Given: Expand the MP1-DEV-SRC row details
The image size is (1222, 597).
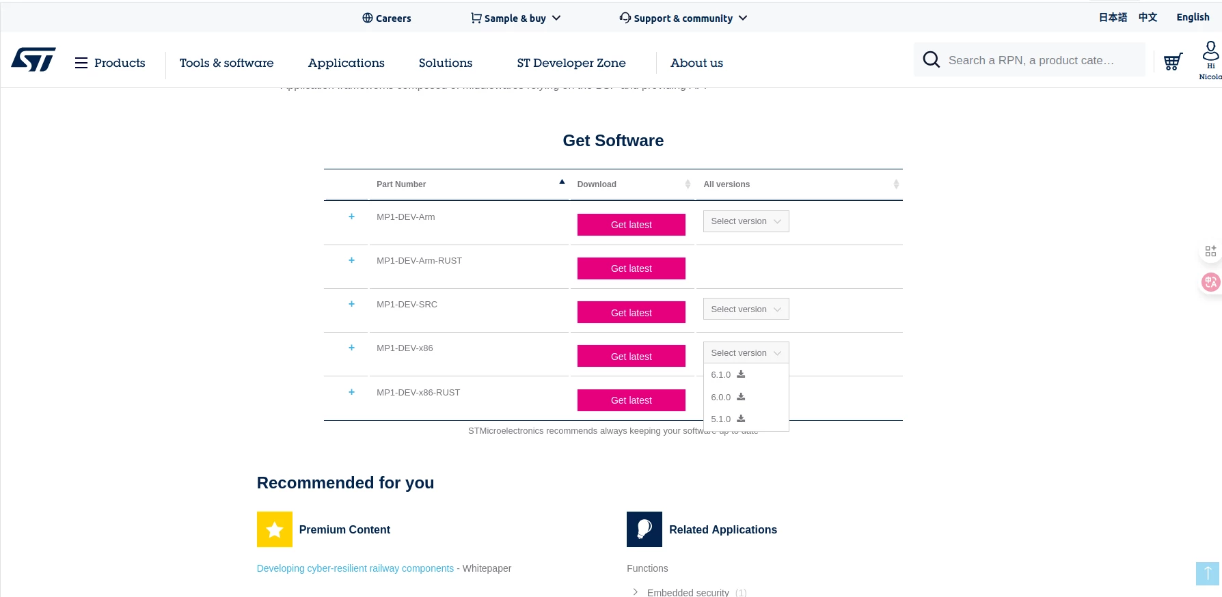Looking at the screenshot, I should click(x=351, y=304).
